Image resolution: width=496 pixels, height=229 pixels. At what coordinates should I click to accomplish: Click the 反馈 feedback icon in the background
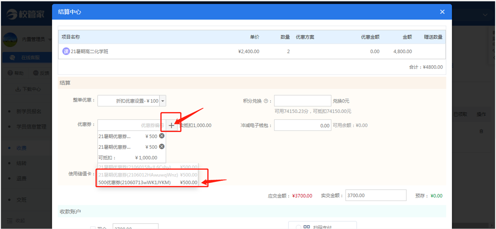tap(36, 73)
